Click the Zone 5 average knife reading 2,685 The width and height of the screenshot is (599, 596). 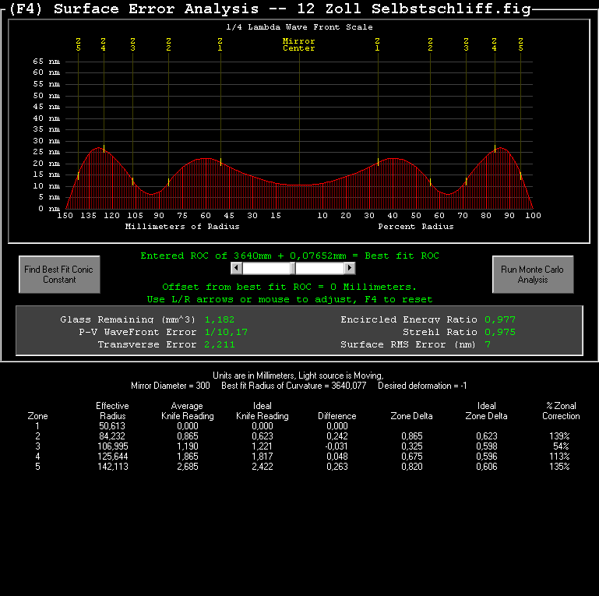tap(188, 467)
